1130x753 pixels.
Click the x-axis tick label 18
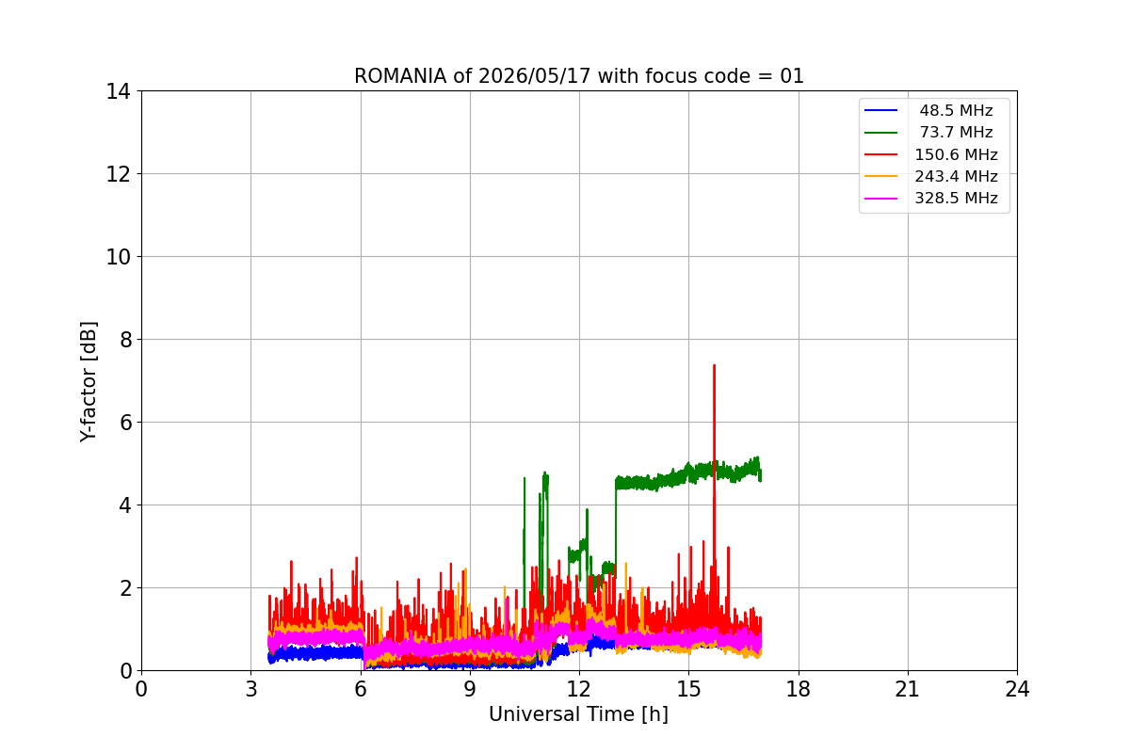[x=798, y=689]
